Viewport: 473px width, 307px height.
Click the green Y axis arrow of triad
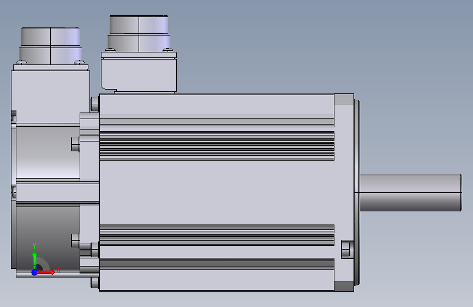click(35, 259)
